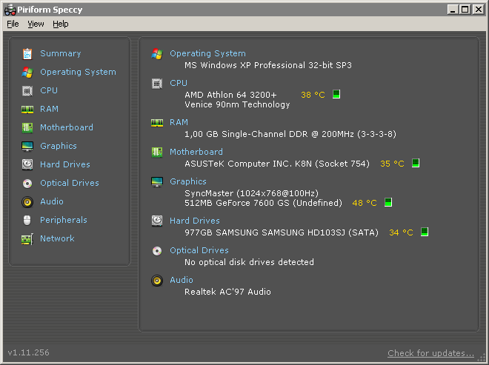Select Summary in the sidebar

(61, 53)
